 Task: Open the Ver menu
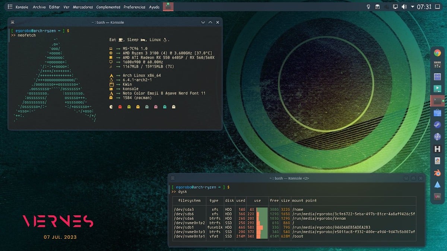coord(66,7)
